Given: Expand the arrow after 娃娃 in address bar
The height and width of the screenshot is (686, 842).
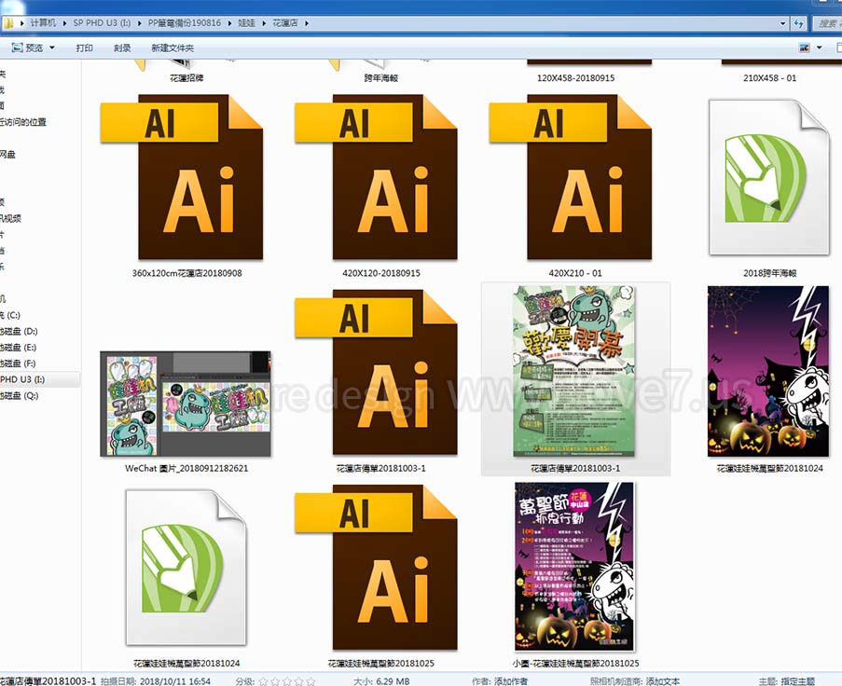Looking at the screenshot, I should pos(264,23).
